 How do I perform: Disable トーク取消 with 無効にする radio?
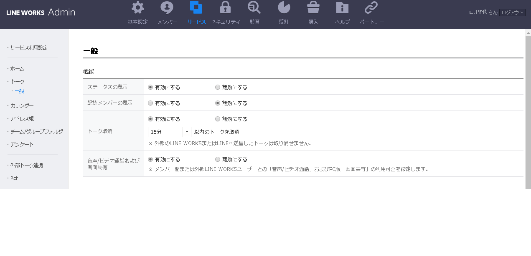218,119
